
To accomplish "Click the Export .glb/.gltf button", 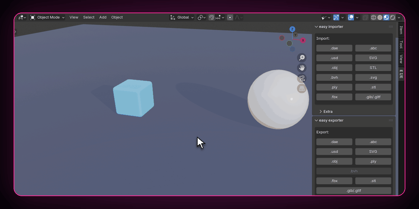I will pos(354,191).
